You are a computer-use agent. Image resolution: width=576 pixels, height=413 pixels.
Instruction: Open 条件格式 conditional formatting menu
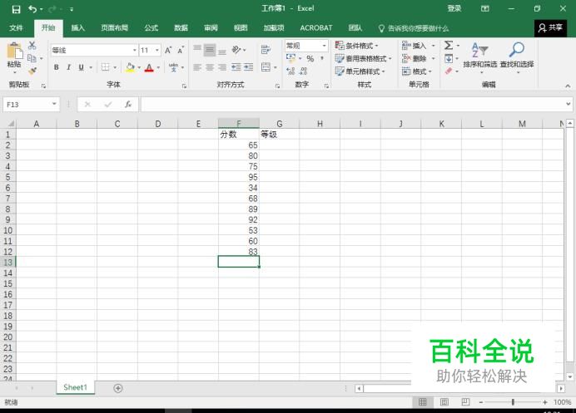(356, 46)
